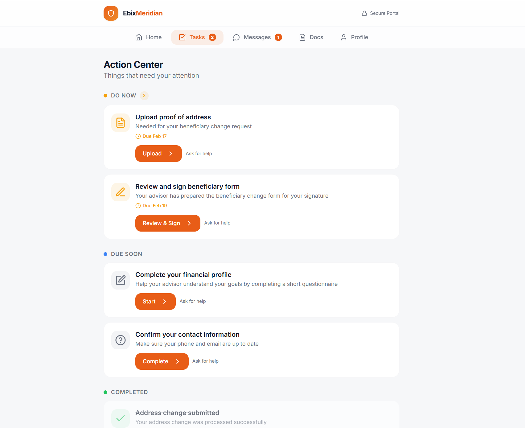Viewport: 525px width, 428px height.
Task: Click the green checkmark icon for address change
Action: pos(121,418)
